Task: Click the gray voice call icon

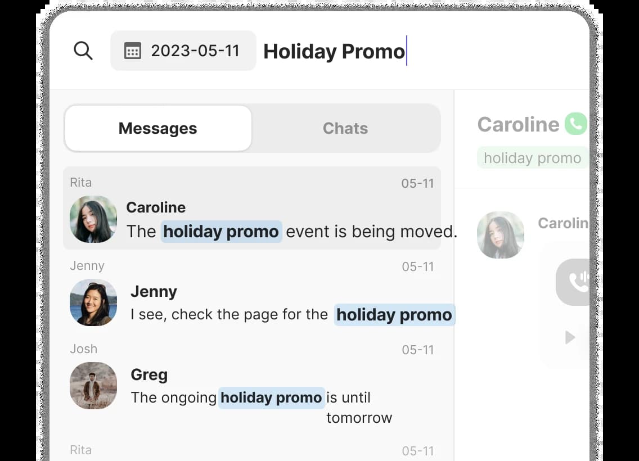Action: pyautogui.click(x=575, y=282)
